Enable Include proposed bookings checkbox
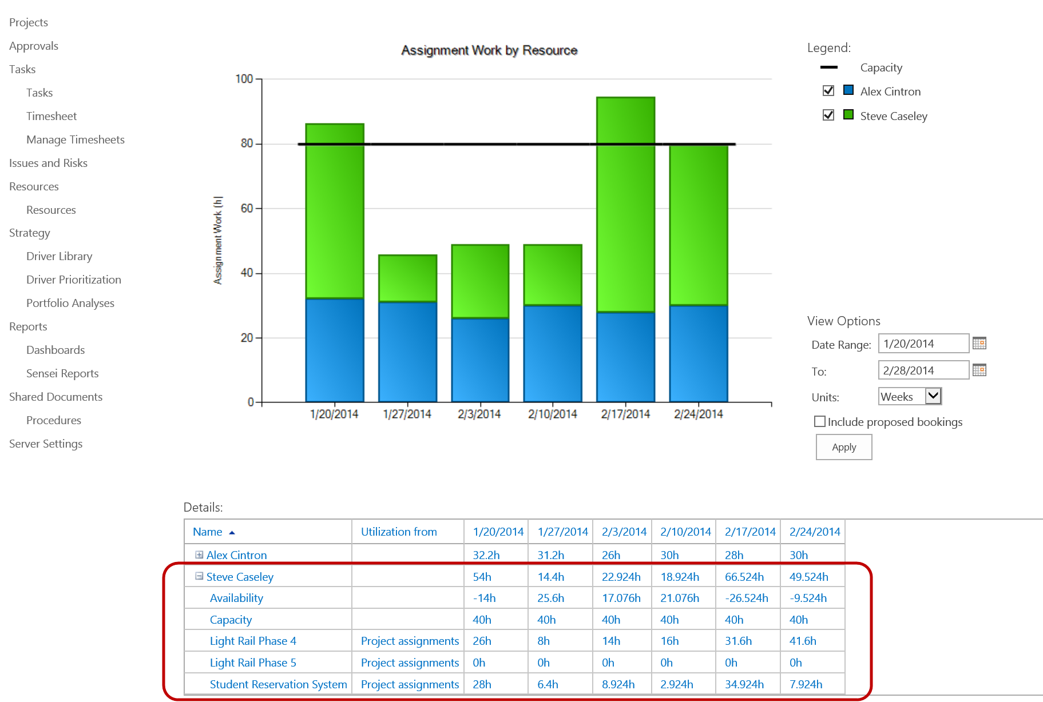 pos(820,421)
